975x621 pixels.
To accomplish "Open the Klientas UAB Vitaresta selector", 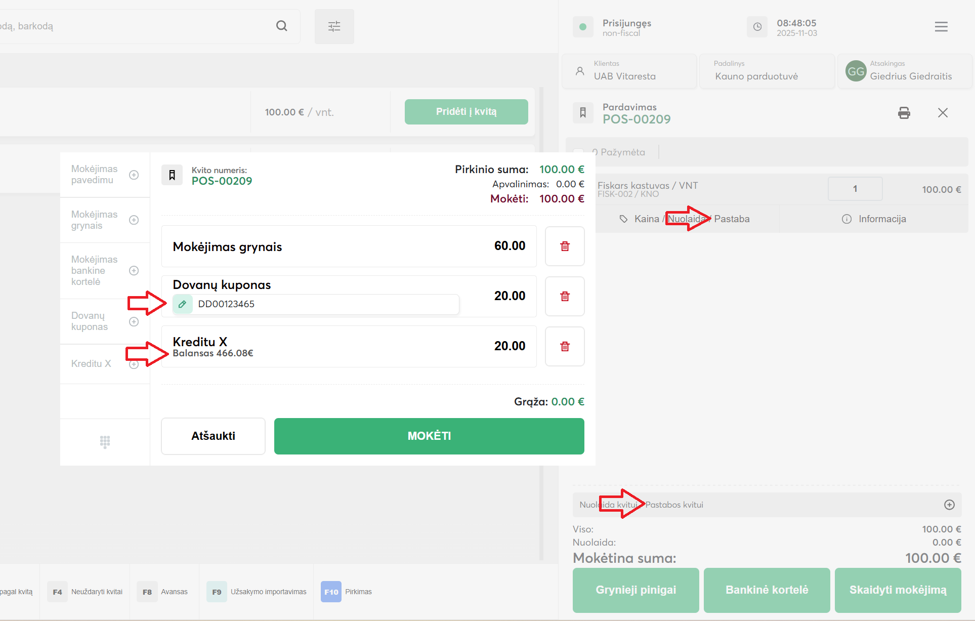I will (x=629, y=71).
